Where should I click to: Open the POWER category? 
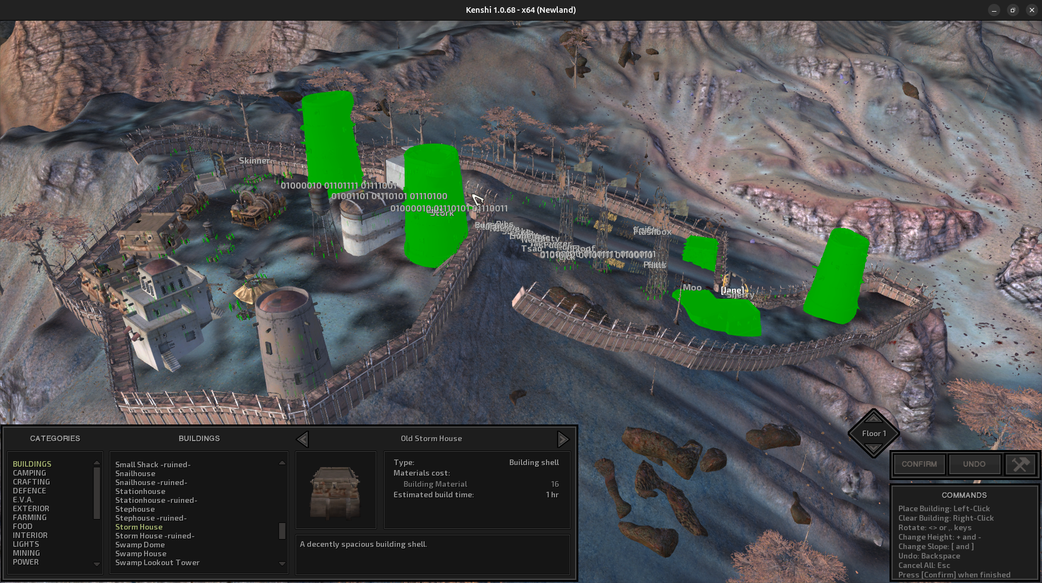26,562
